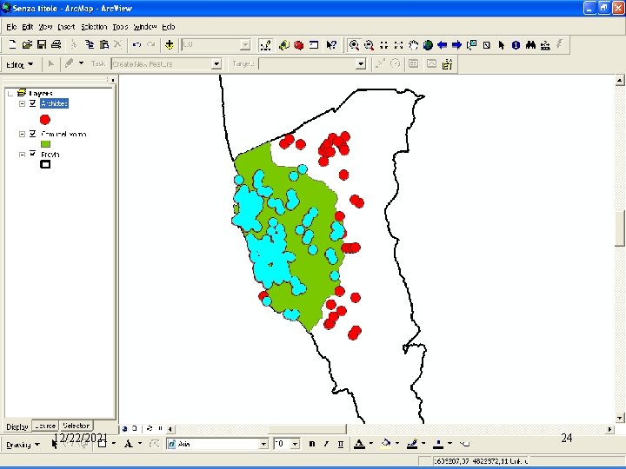Launch ArcCatalog from the toolbar
Image resolution: width=626 pixels, height=469 pixels.
point(283,44)
